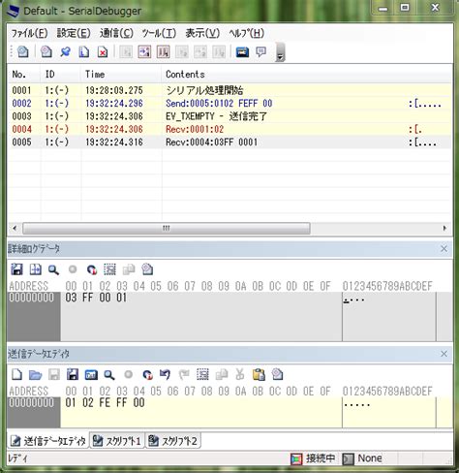This screenshot has height=473, width=459.
Task: Click the magnifier search icon in 詳細ログデータ panel
Action: (53, 269)
